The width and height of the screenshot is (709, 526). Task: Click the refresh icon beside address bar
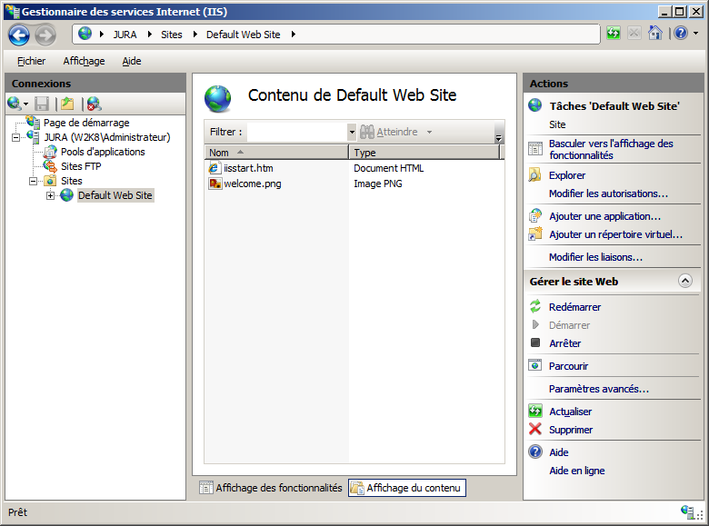pyautogui.click(x=614, y=34)
